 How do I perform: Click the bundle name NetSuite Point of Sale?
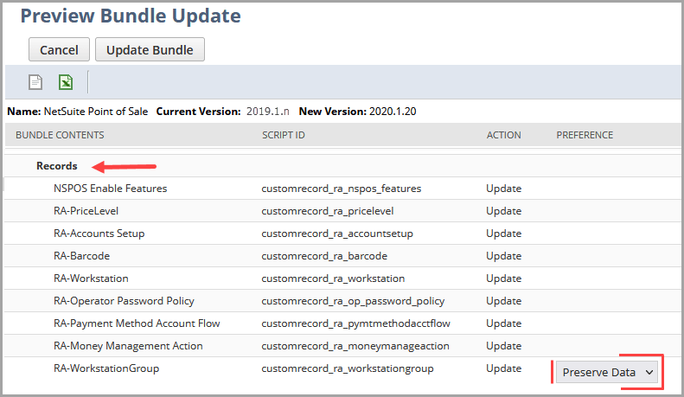96,112
